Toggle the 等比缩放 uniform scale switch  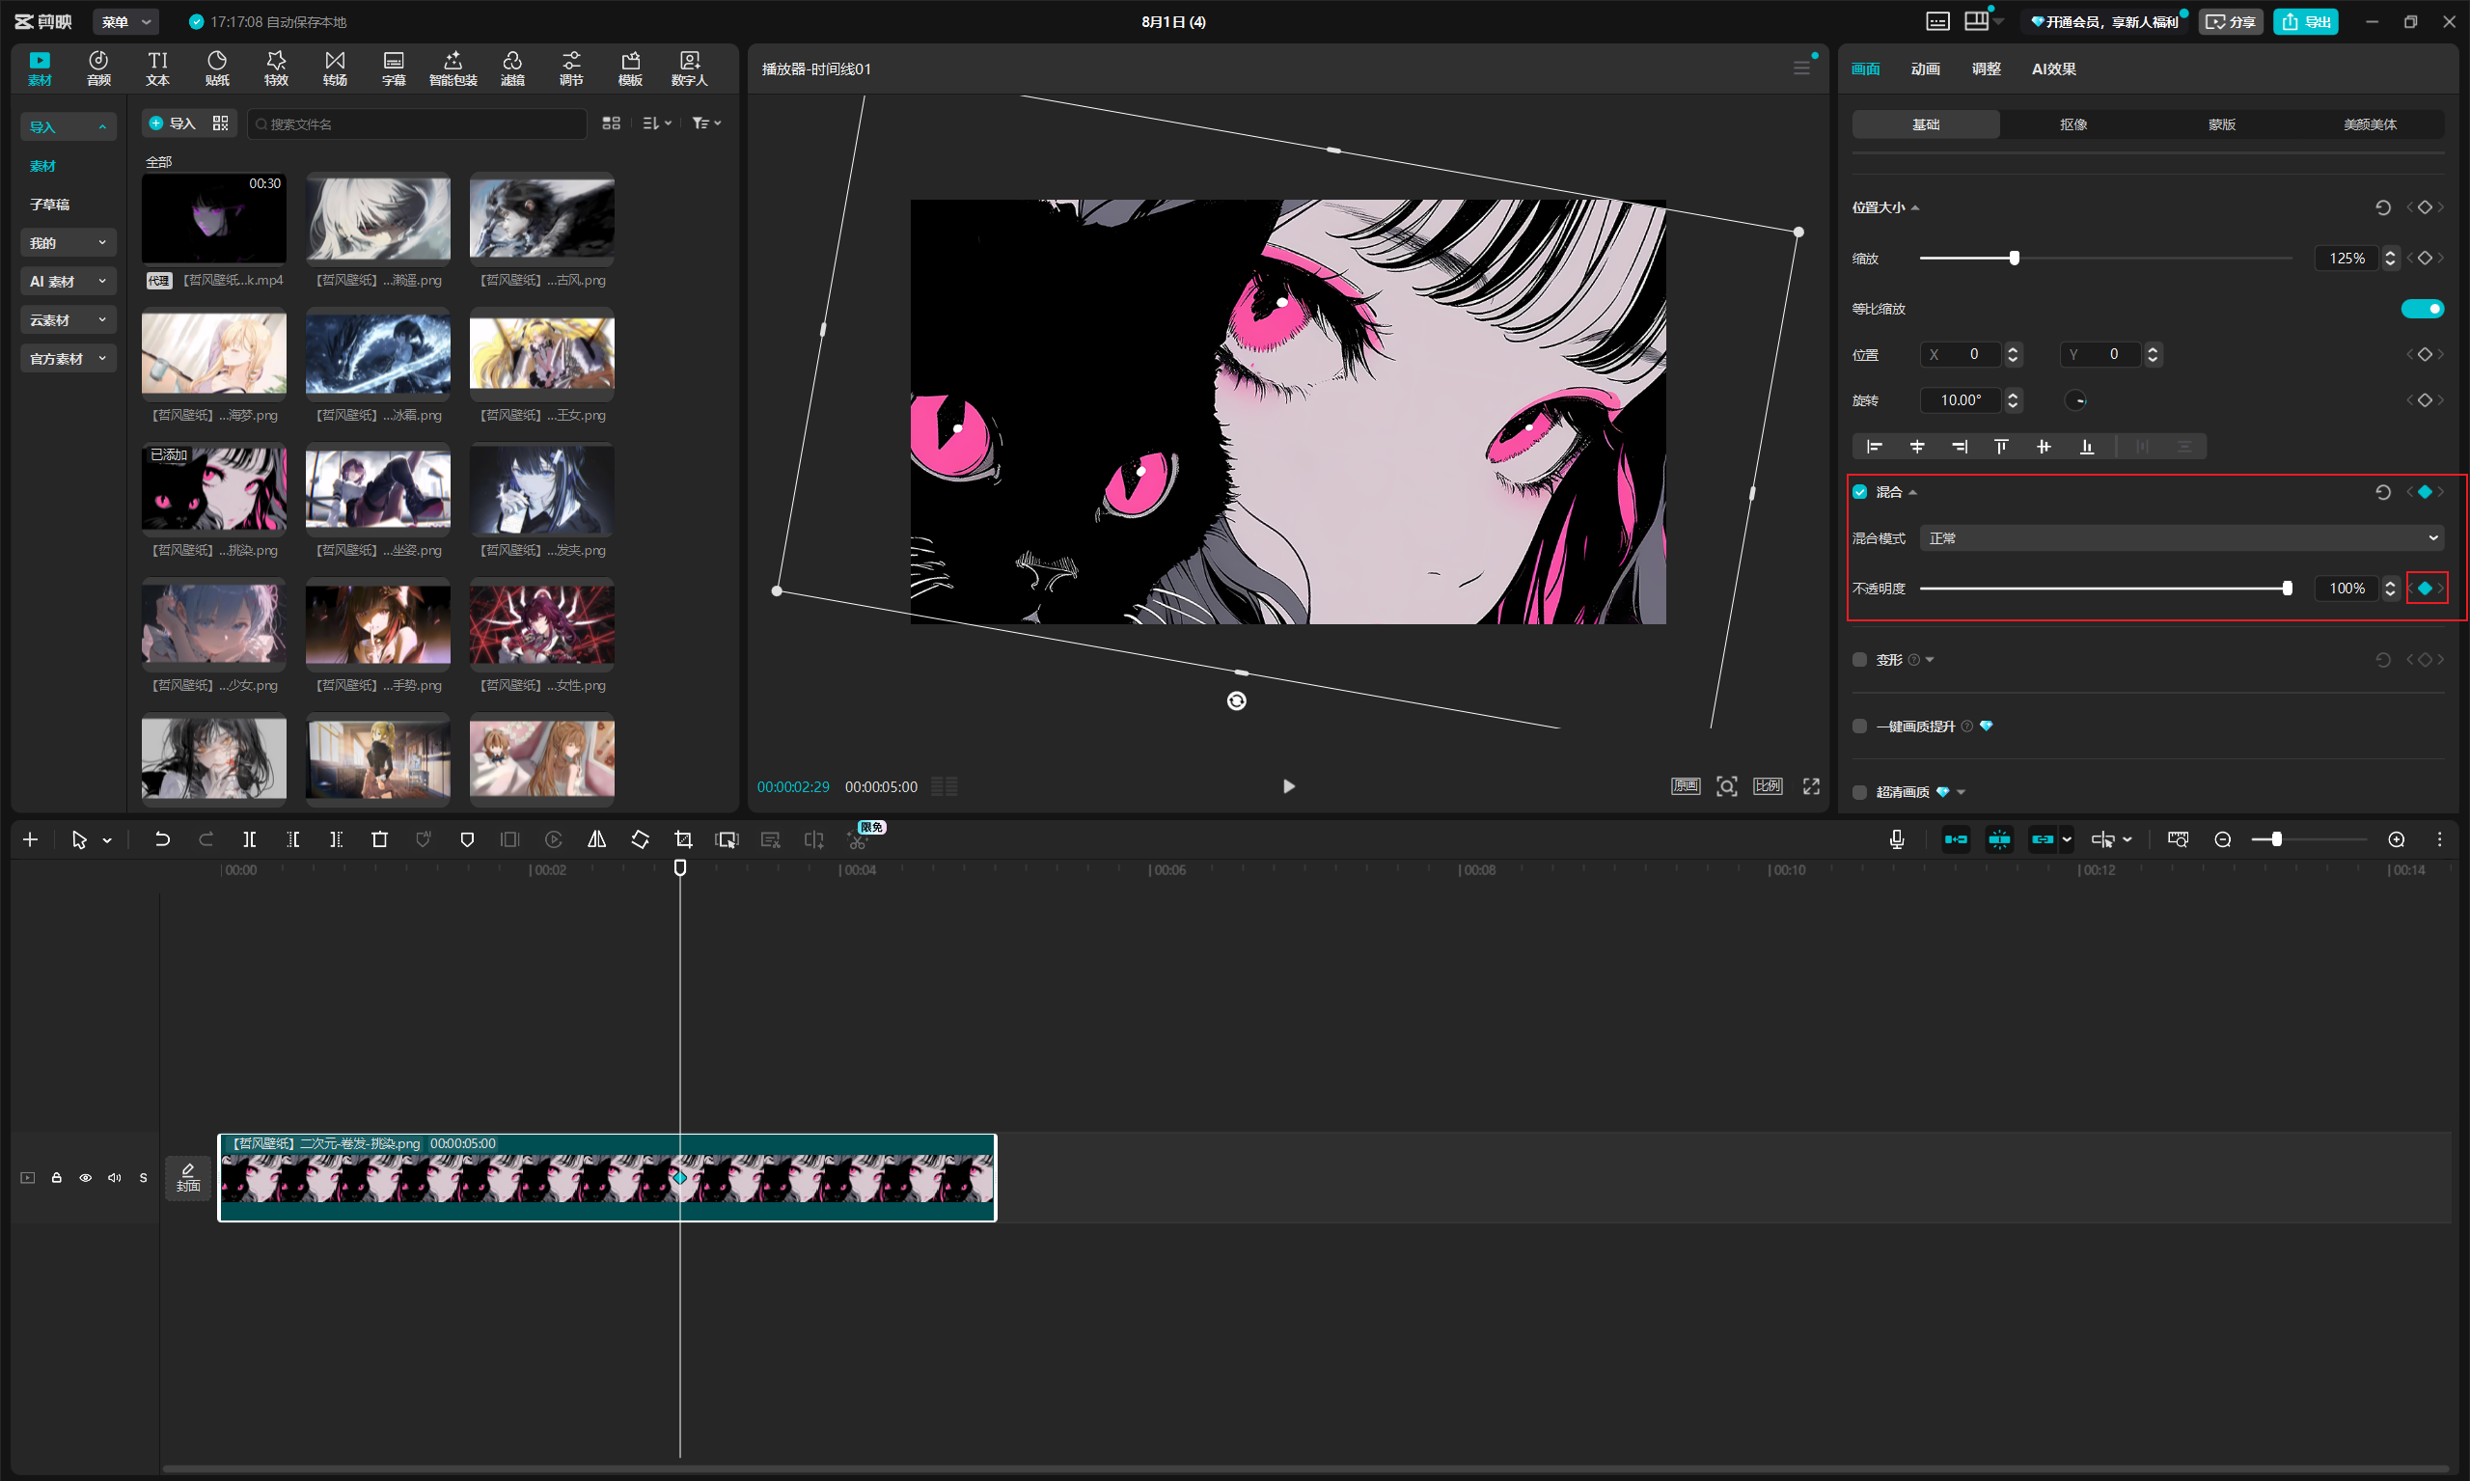click(2422, 309)
